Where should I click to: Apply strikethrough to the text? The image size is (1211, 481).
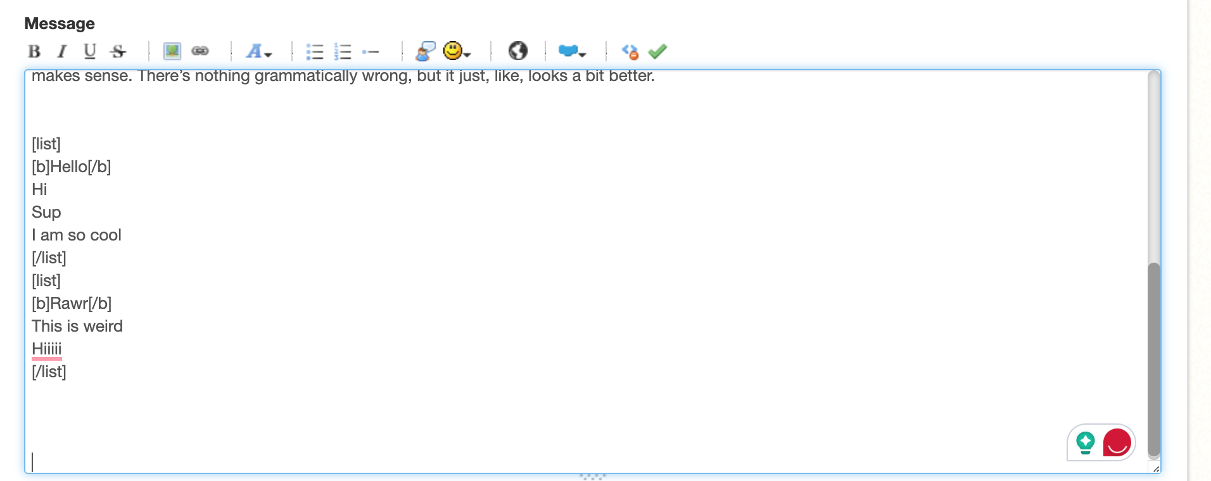(118, 51)
